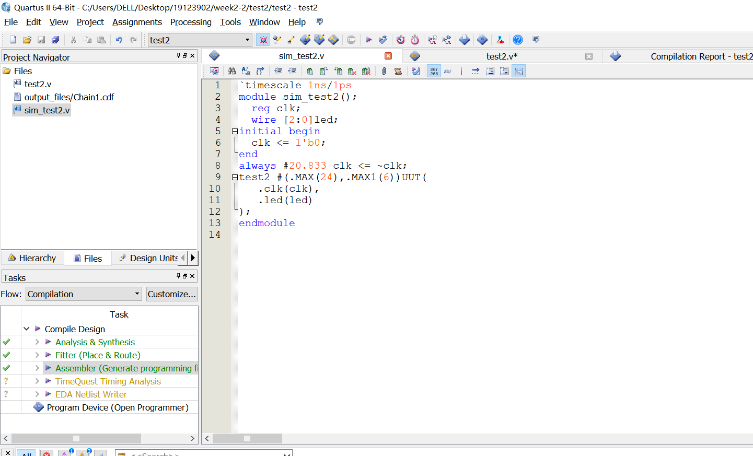Click the Redo arrow icon

click(133, 40)
